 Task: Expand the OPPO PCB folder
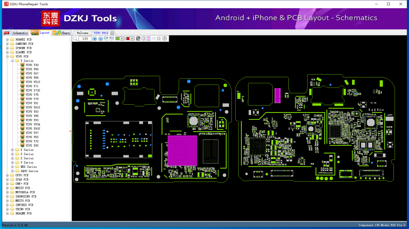tap(7, 175)
